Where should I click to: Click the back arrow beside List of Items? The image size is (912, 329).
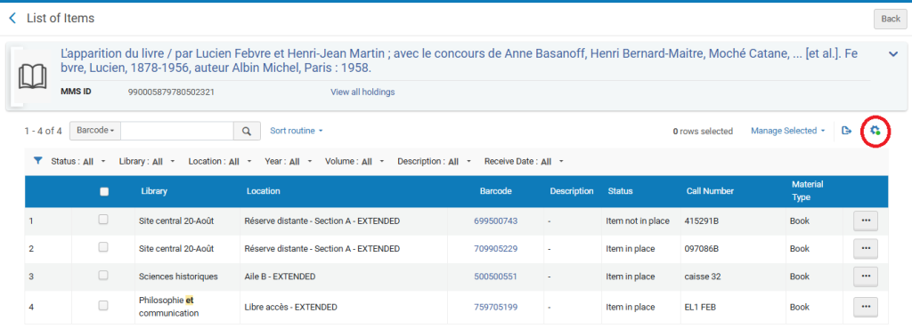click(x=12, y=19)
